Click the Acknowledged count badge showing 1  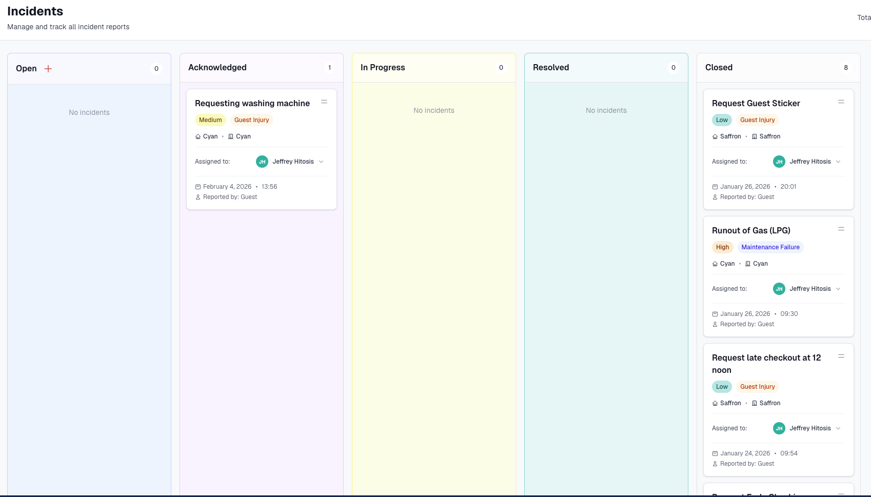coord(329,67)
